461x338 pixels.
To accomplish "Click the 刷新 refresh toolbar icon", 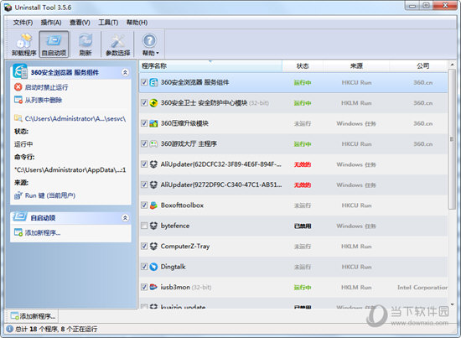I will pos(85,44).
